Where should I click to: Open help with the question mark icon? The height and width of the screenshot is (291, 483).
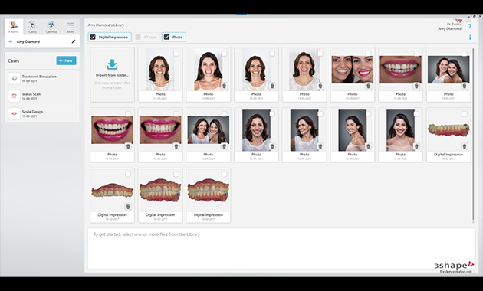(470, 27)
